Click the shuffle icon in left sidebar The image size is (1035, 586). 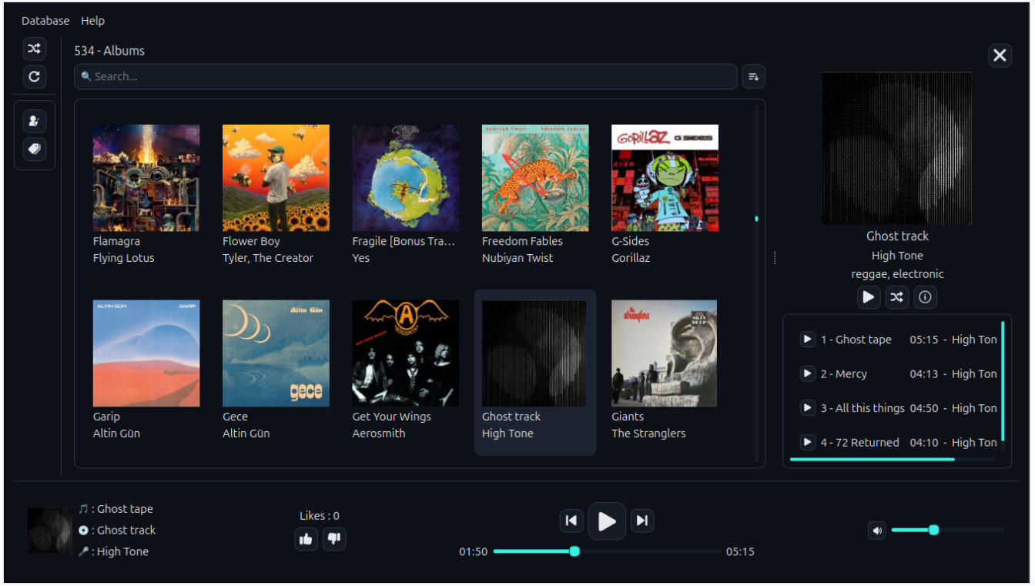34,49
